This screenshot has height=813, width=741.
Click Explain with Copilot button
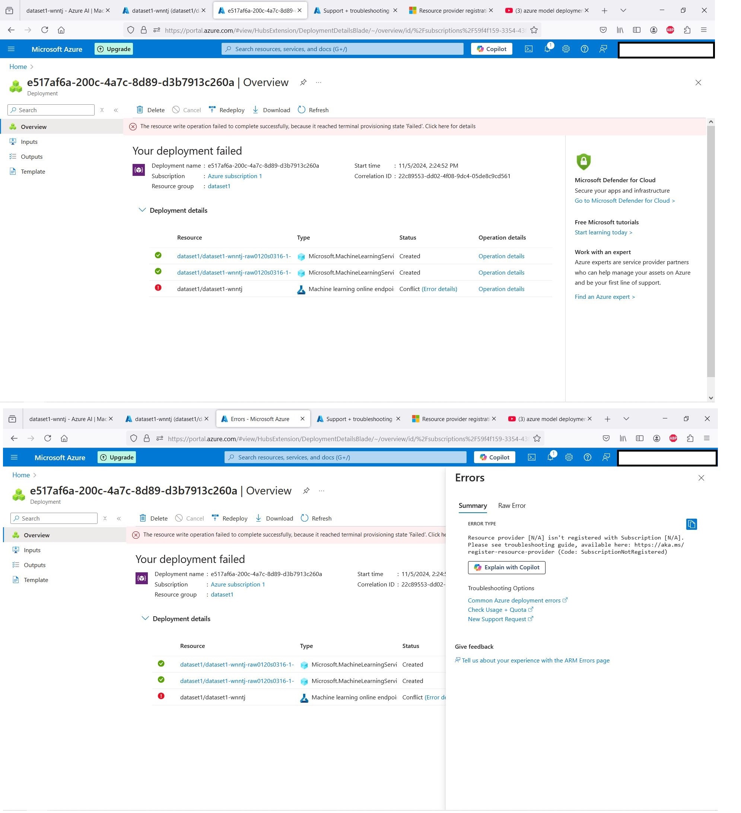click(x=506, y=567)
